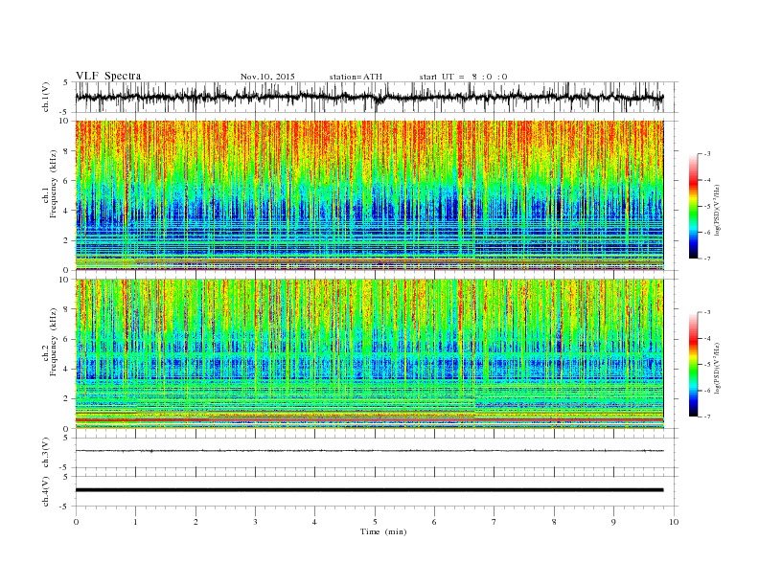Click the "3" tick on the time axis
The height and width of the screenshot is (586, 759).
coord(255,522)
